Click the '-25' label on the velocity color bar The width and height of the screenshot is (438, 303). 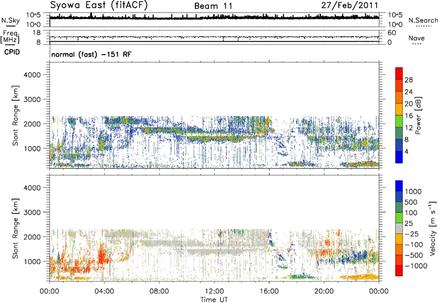(x=412, y=234)
